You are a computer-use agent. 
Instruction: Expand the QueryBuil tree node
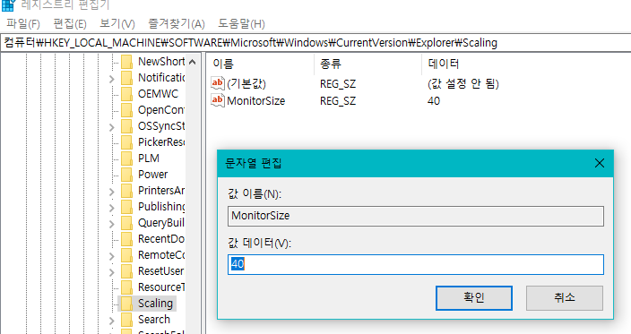pos(112,224)
